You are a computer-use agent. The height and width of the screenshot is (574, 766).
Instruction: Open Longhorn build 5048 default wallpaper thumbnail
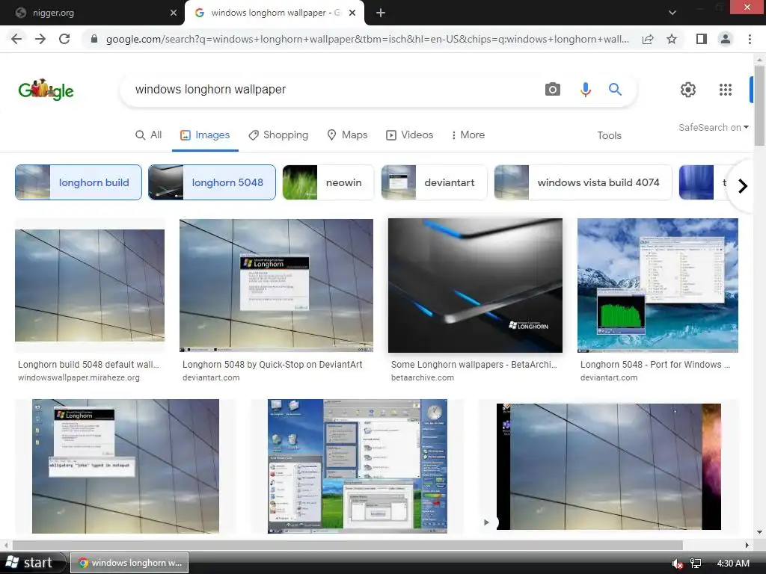(x=90, y=286)
